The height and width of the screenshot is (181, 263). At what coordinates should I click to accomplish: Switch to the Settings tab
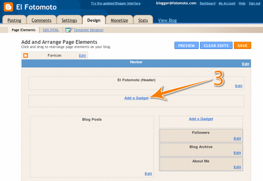pyautogui.click(x=69, y=20)
